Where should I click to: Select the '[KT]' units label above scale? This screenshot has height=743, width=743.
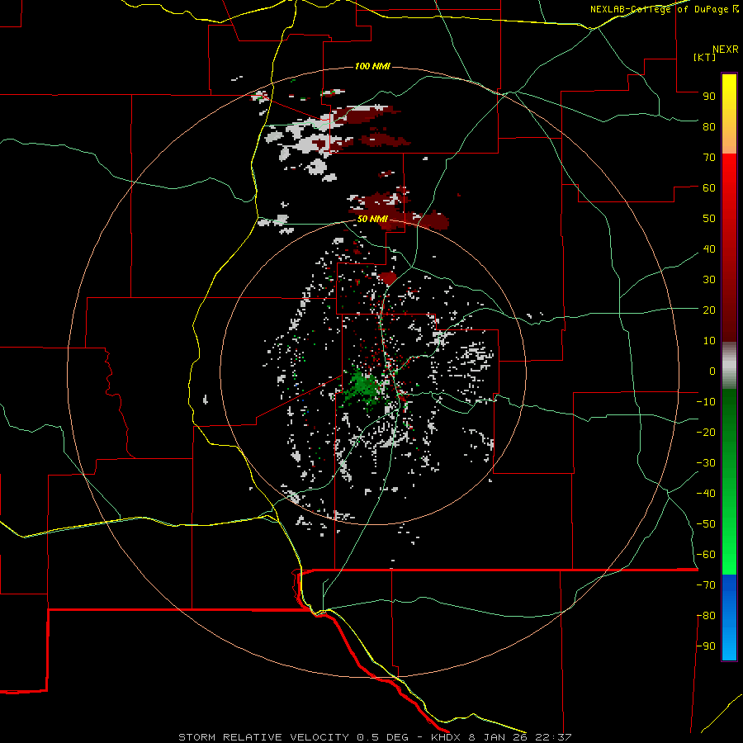pyautogui.click(x=705, y=57)
